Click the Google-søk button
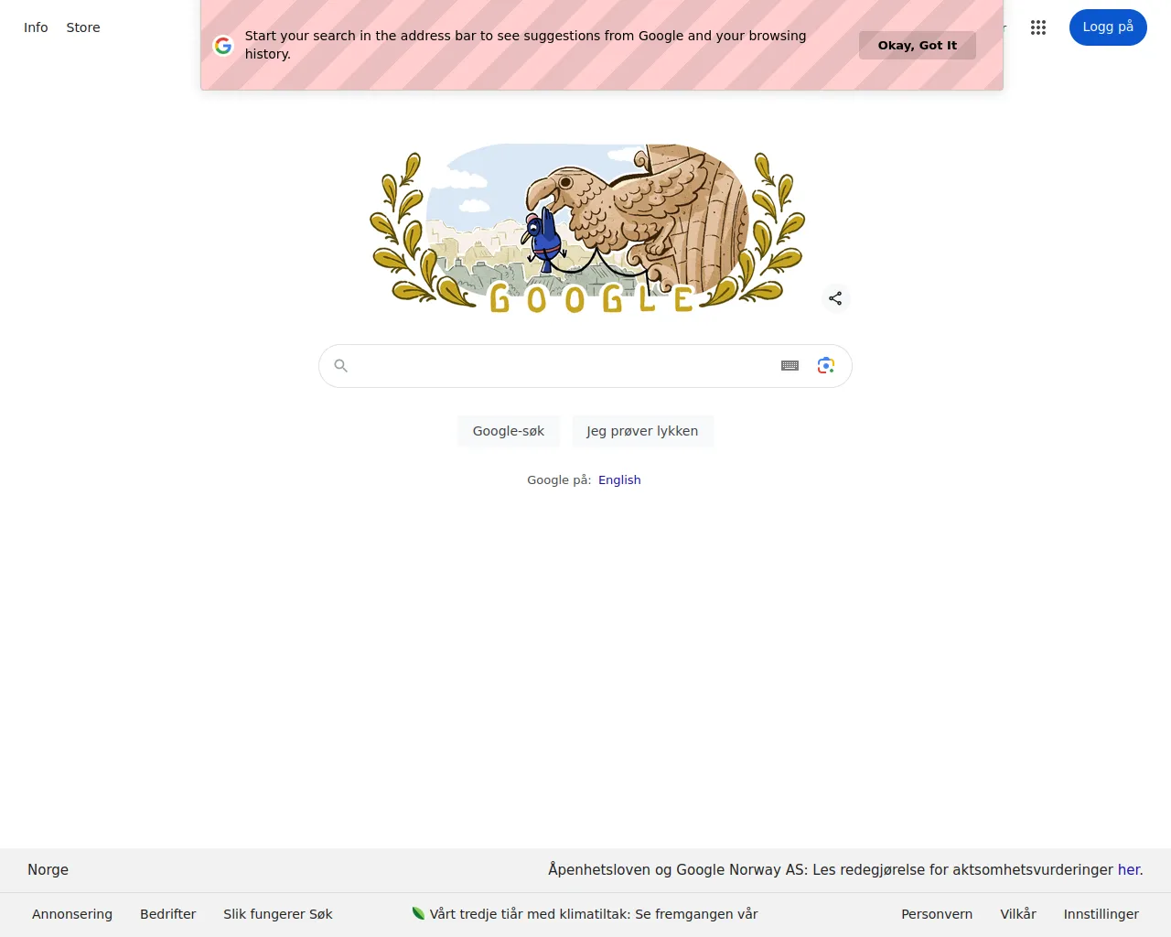Viewport: 1171px width, 937px height. [x=509, y=431]
